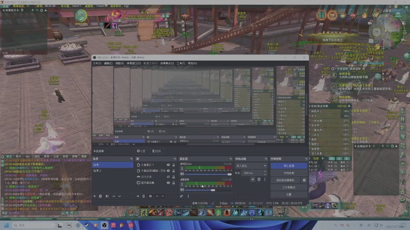Open transition properties three-dot menu
The height and width of the screenshot is (230, 410).
click(x=265, y=179)
